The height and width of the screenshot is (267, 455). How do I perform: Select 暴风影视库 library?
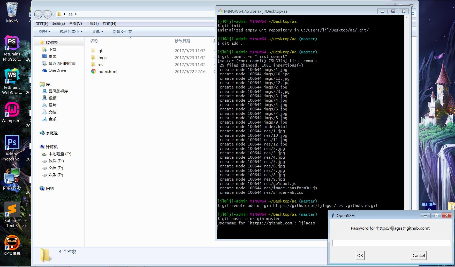pos(58,91)
